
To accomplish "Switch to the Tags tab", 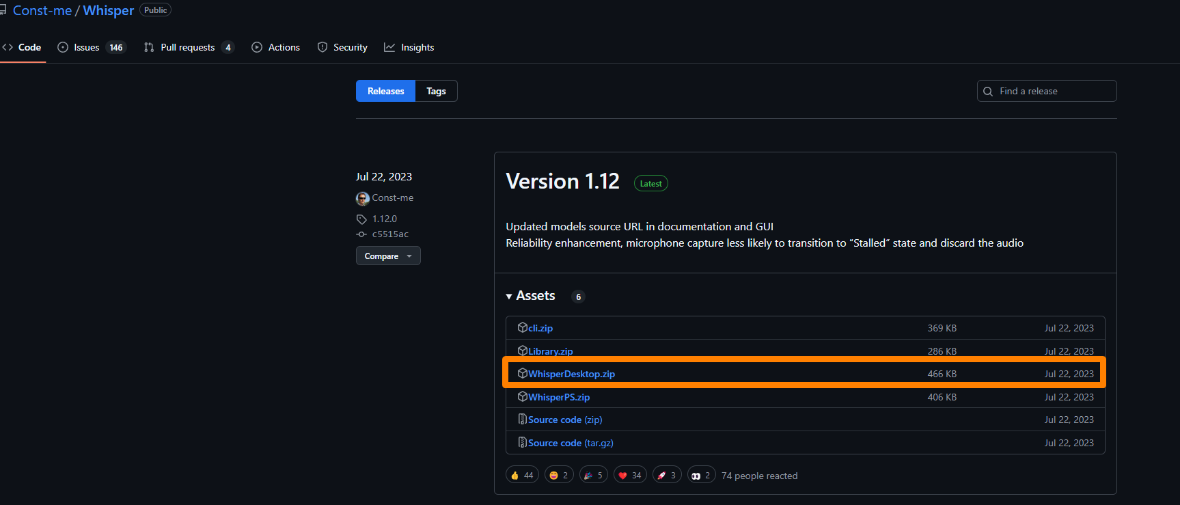I will [436, 91].
